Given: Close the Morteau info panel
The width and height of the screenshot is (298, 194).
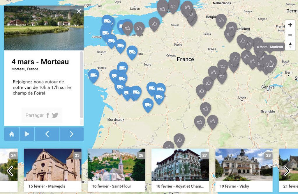Looking at the screenshot, I should (79, 11).
